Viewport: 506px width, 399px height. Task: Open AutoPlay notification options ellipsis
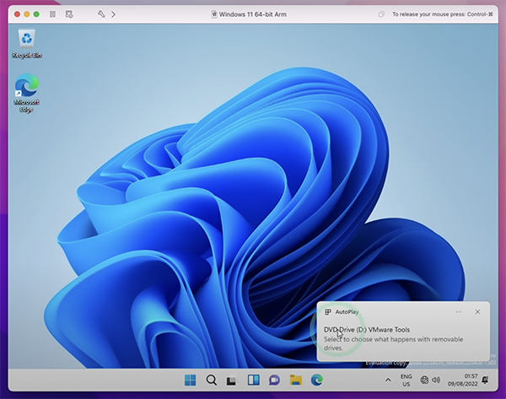pyautogui.click(x=458, y=312)
